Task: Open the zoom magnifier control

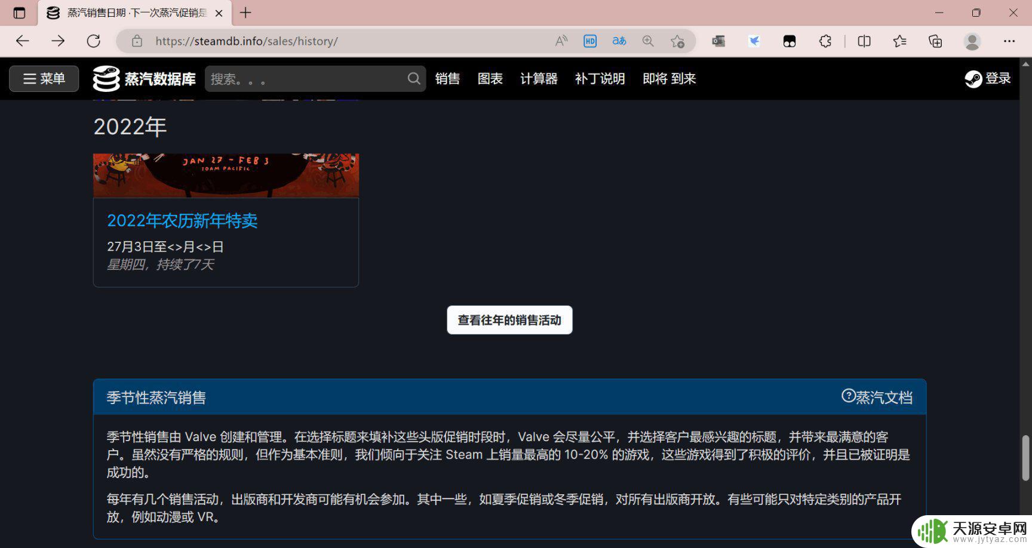Action: click(x=648, y=41)
